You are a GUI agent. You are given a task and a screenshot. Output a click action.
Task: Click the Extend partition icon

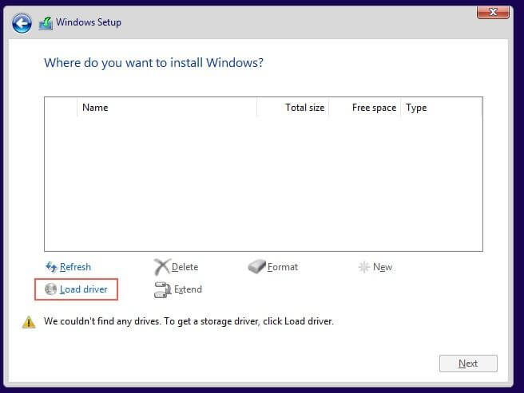[162, 289]
